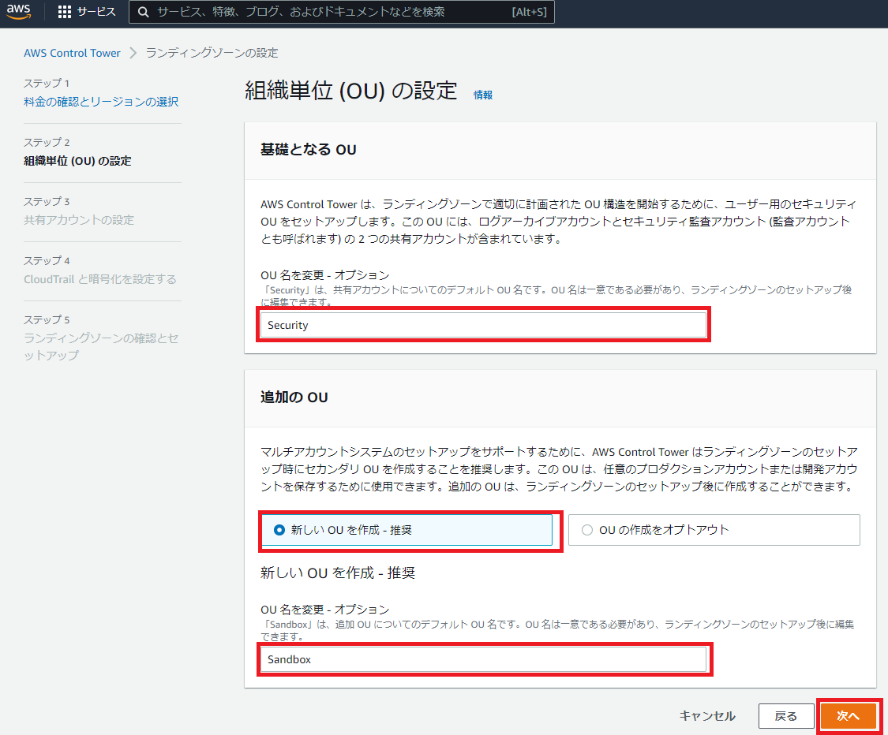
Task: Click the 次へ button
Action: (x=848, y=716)
